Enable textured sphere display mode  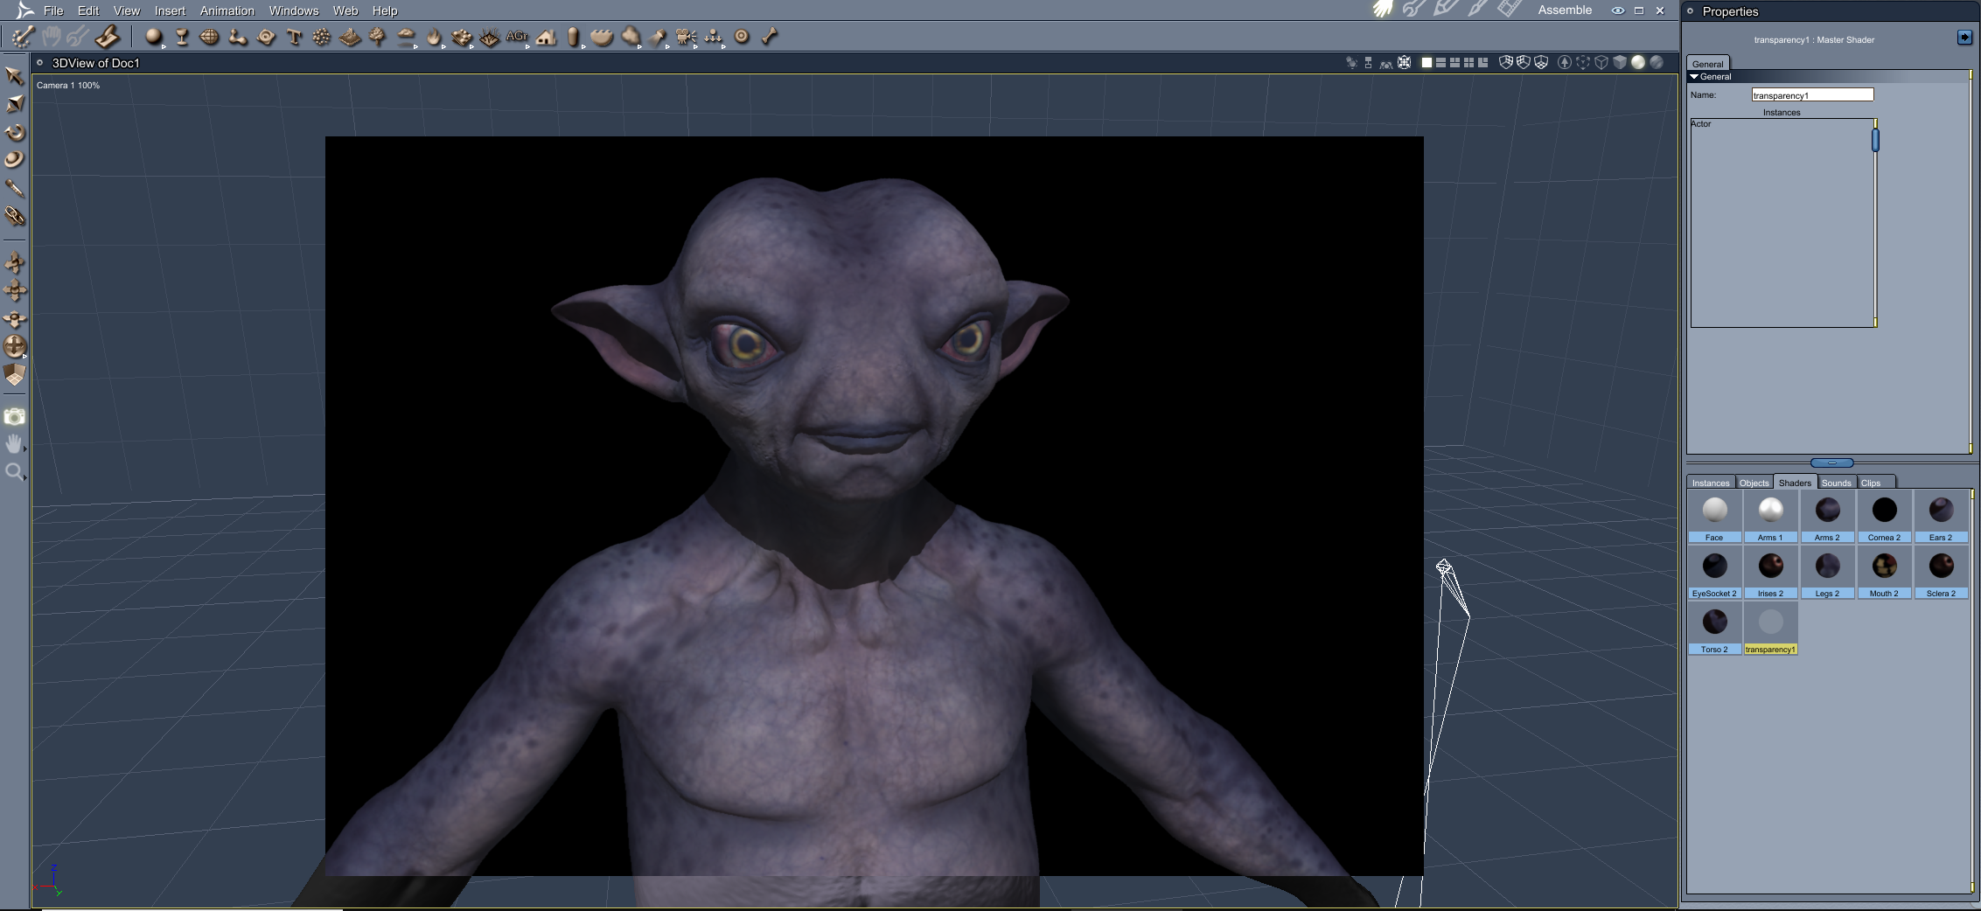(x=1657, y=62)
